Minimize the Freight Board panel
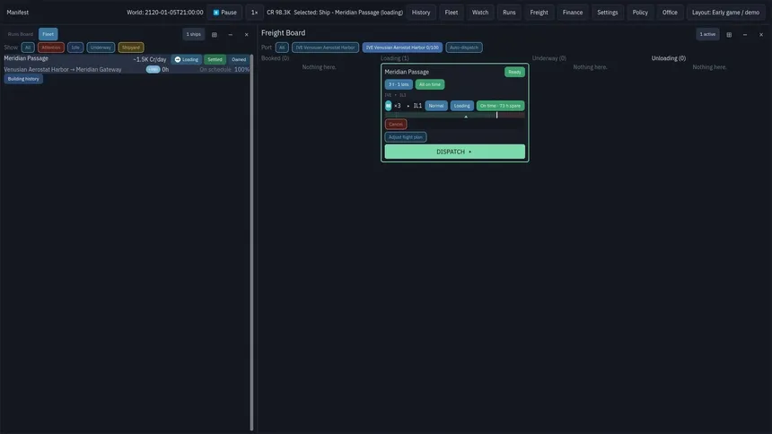The height and width of the screenshot is (434, 772). point(745,34)
